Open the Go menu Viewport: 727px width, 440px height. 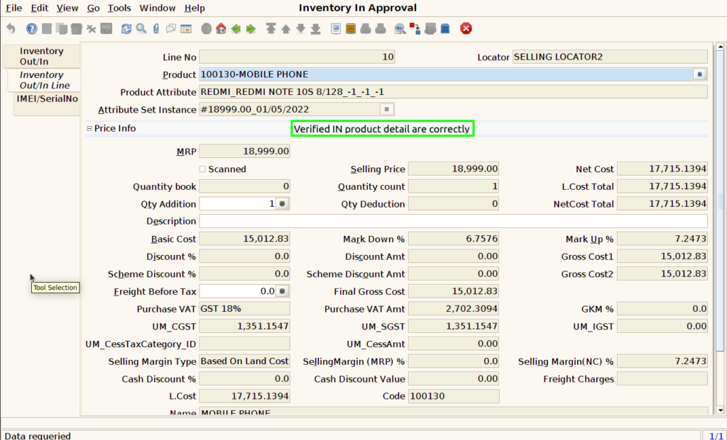coord(93,8)
